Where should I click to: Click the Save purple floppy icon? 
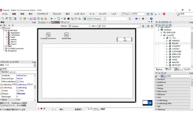[31, 19]
